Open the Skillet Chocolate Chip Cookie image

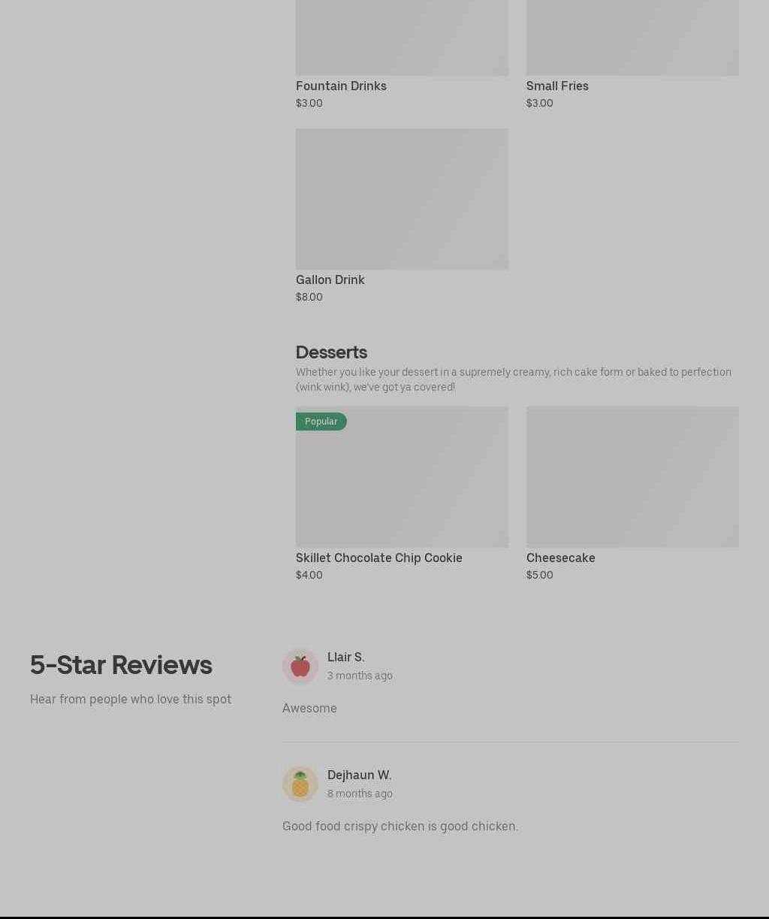tap(402, 477)
